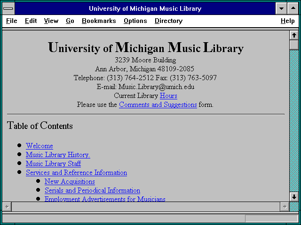Click the Table of Contents heading
The image size is (301, 225).
tap(40, 126)
